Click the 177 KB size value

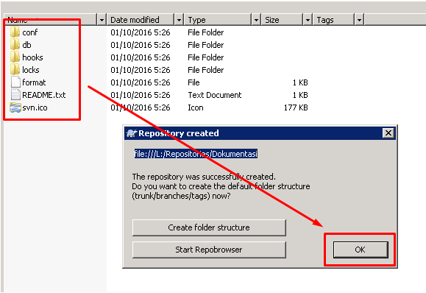coord(296,107)
